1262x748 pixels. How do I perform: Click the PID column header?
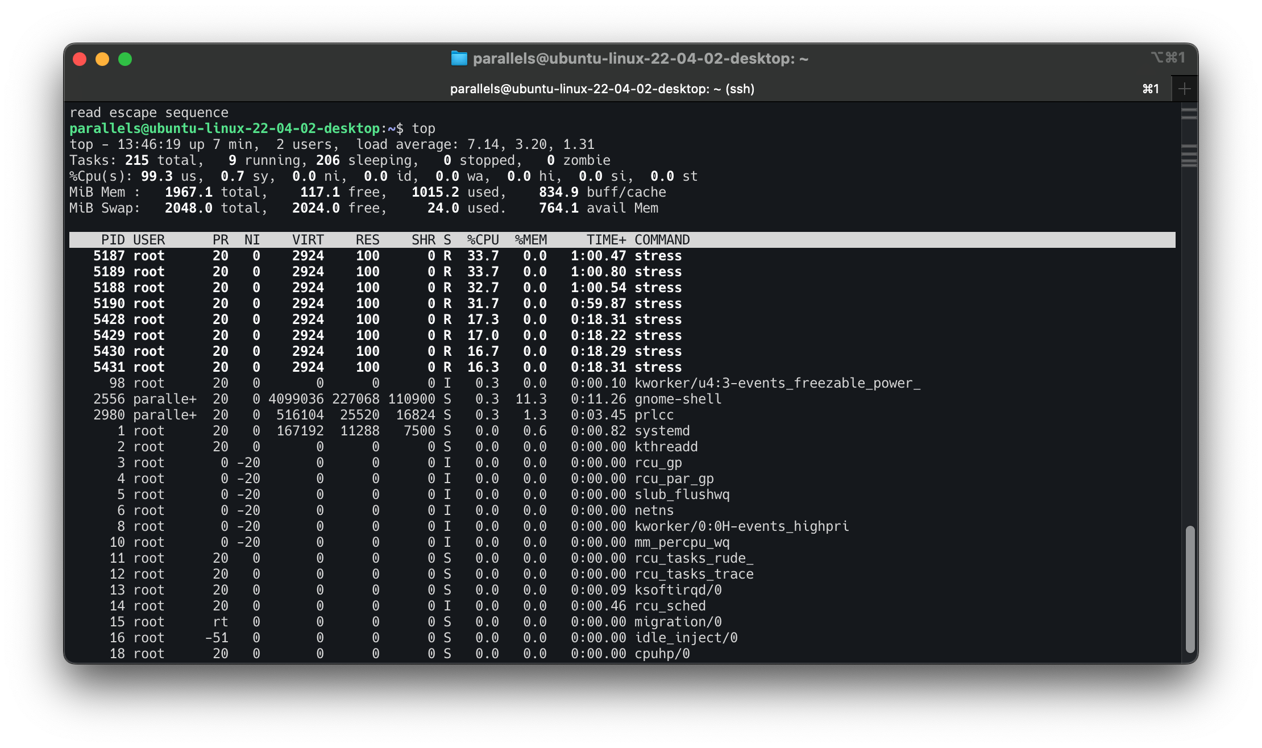[x=113, y=240]
